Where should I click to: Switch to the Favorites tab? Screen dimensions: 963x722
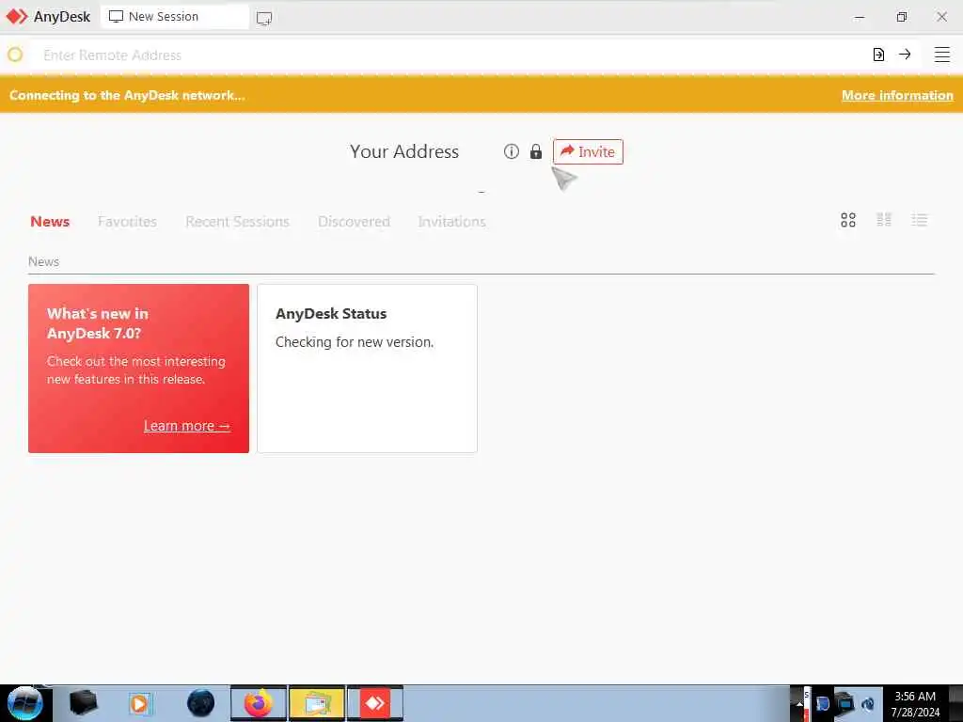(x=127, y=221)
